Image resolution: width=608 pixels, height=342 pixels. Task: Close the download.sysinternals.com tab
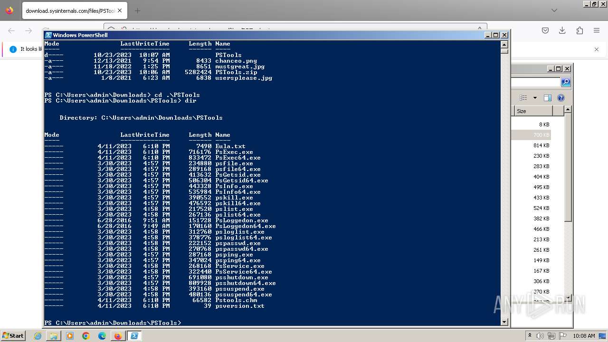pyautogui.click(x=120, y=10)
